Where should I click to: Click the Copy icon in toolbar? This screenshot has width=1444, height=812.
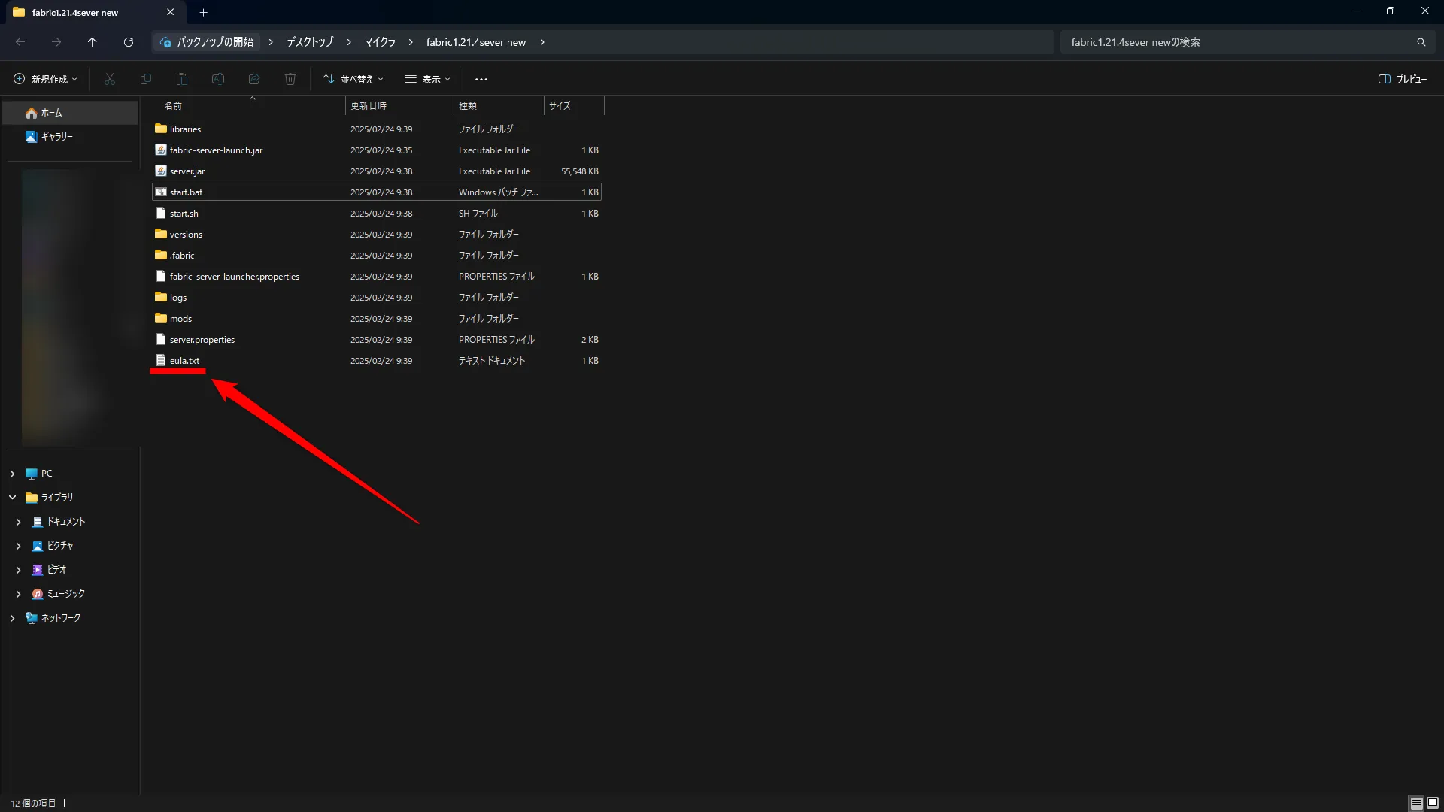(x=146, y=79)
